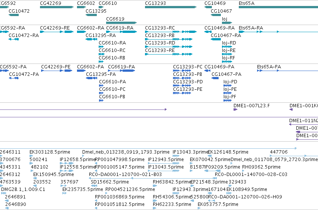
Task: Select EK235735.5prime EST label
Action: (x=83, y=189)
